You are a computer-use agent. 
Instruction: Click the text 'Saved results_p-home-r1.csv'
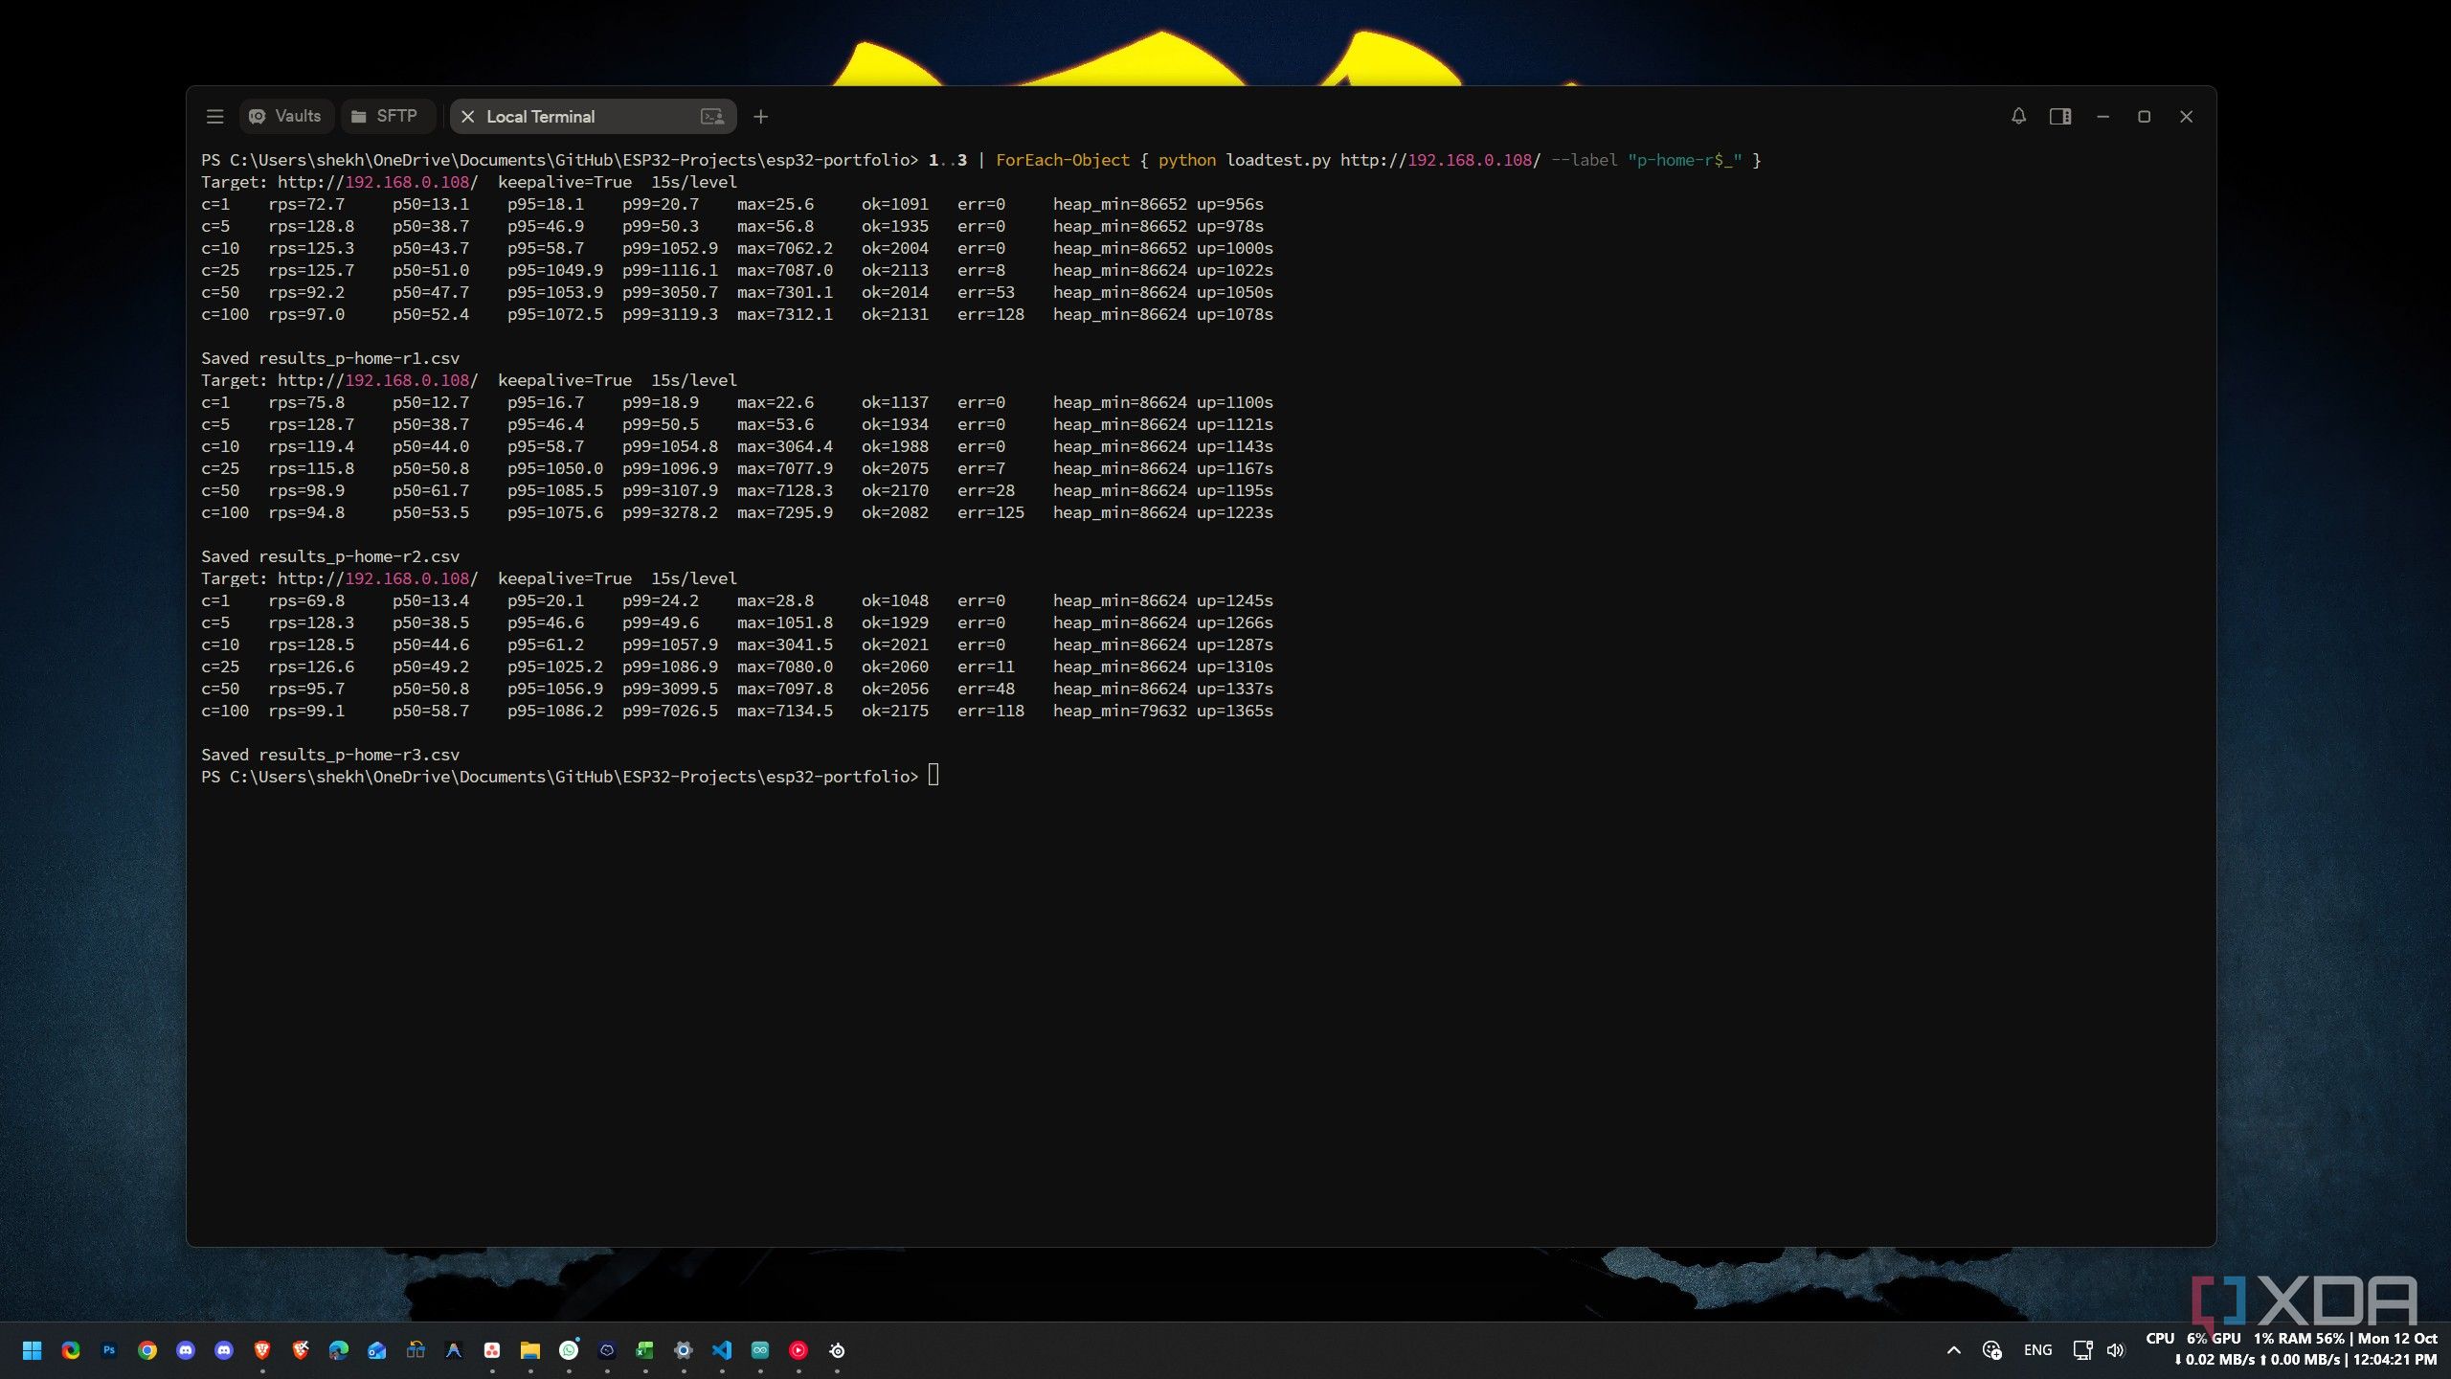click(330, 358)
